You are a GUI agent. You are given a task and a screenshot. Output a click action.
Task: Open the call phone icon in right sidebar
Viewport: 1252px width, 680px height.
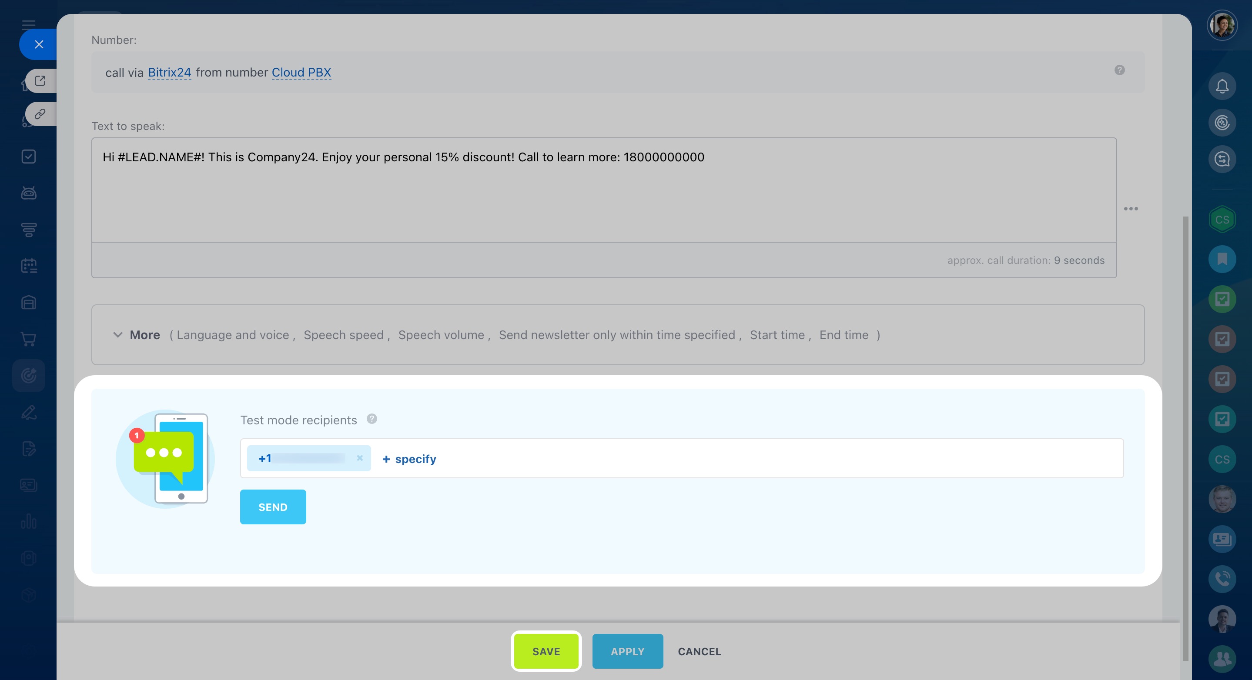point(1222,579)
